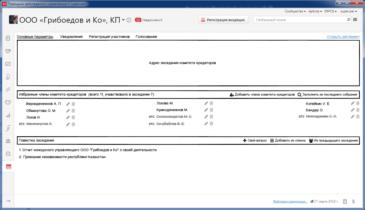
Task: Edit committee member Верниденежнов А. П.
Action: (68, 104)
